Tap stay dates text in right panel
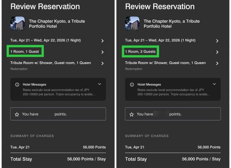Viewport: 231px width, 168px height. [160, 40]
